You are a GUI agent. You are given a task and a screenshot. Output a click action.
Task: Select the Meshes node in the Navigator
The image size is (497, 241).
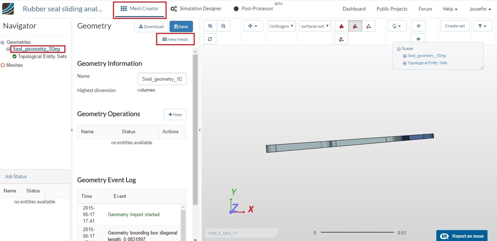[x=15, y=65]
